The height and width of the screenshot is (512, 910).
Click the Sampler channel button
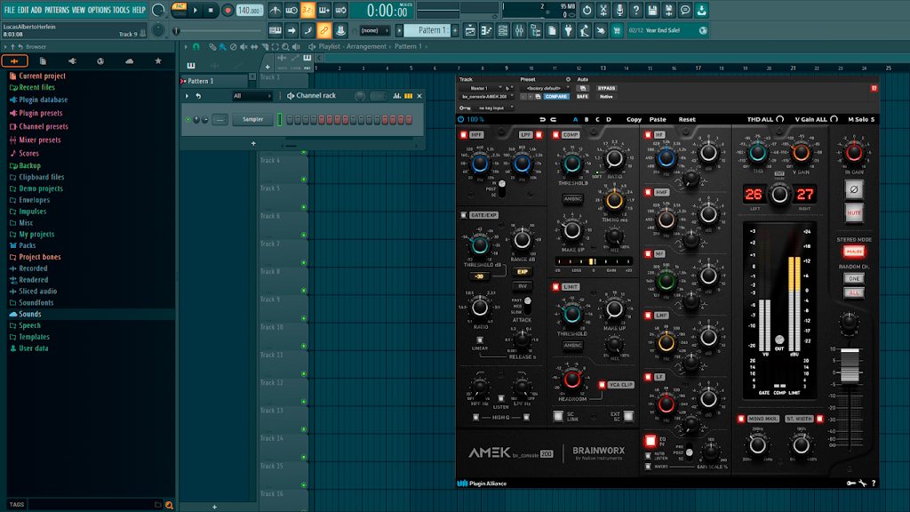click(252, 120)
